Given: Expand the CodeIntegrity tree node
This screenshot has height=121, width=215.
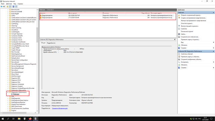Looking at the screenshot, I should point(8,32).
